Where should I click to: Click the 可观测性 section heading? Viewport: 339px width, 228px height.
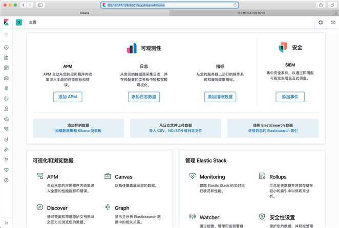coord(151,48)
